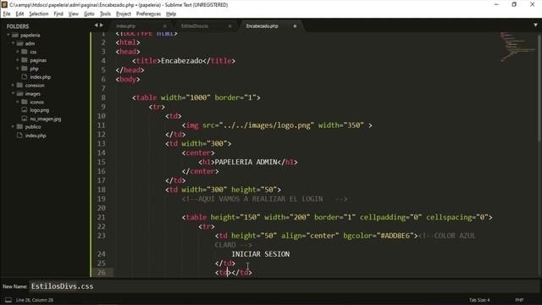
Task: Collapse the images folder
Action: pos(14,93)
